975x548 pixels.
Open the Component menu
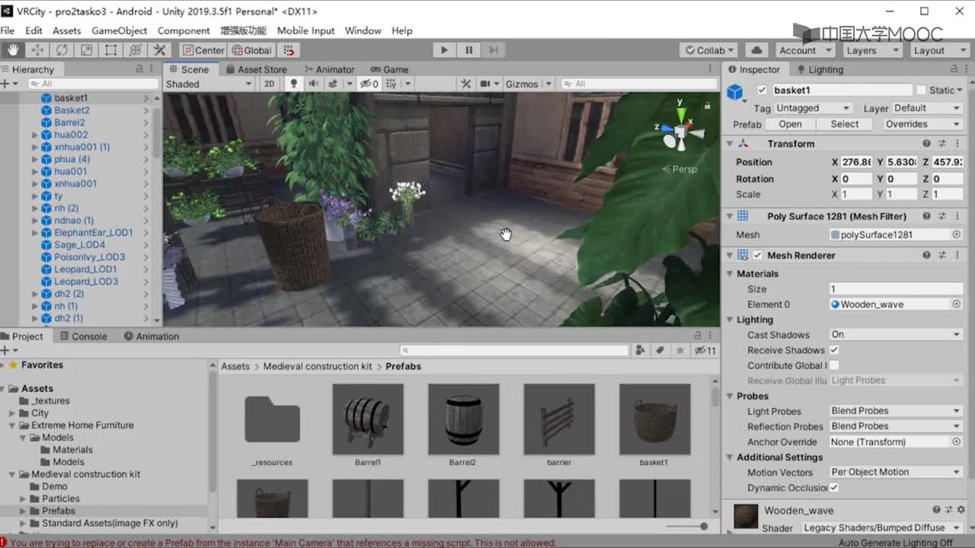pyautogui.click(x=184, y=30)
